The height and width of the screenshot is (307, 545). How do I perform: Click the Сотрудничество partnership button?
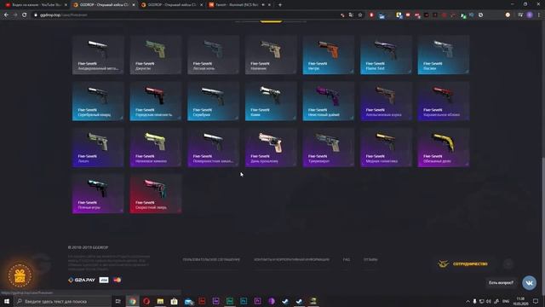(463, 264)
